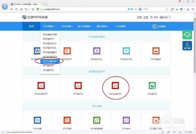
Task: Expand the PDF处理 navigation menu
Action: [x=67, y=26]
